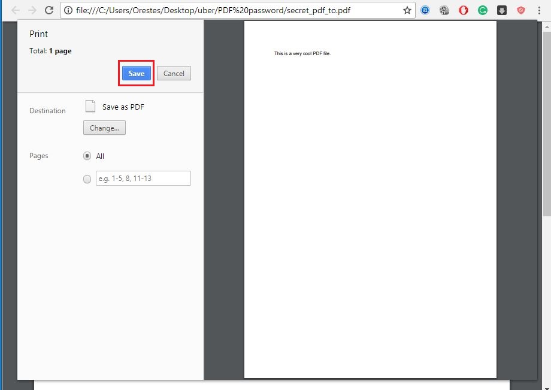
Task: Bookmark this page with the star icon
Action: pos(407,11)
